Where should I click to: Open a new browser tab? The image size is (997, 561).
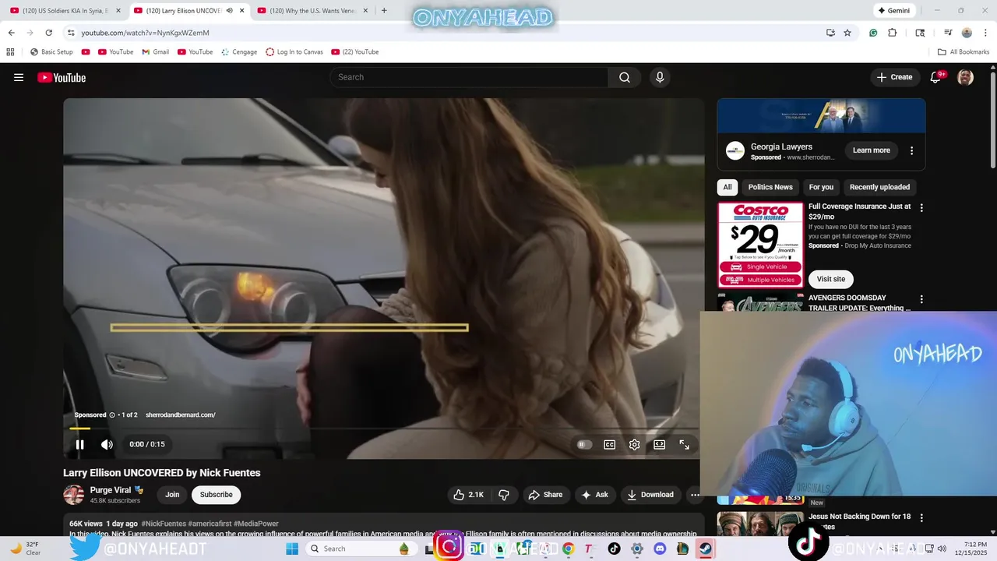(x=384, y=11)
